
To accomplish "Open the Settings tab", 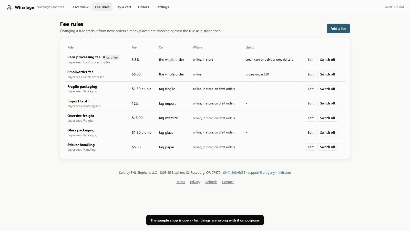I will (x=162, y=7).
